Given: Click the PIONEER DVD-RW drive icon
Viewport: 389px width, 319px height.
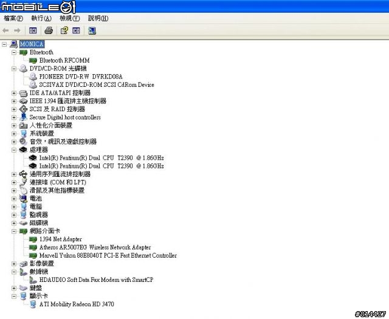Looking at the screenshot, I should tap(33, 77).
